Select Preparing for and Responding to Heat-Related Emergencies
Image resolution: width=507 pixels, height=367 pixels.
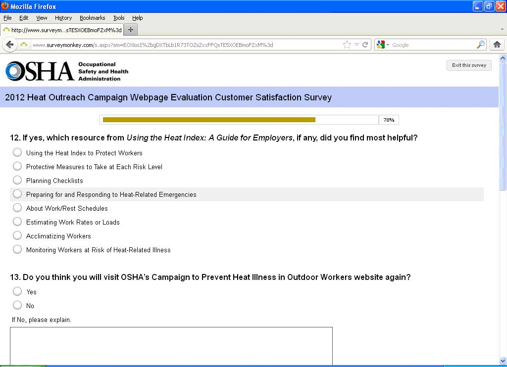point(17,194)
